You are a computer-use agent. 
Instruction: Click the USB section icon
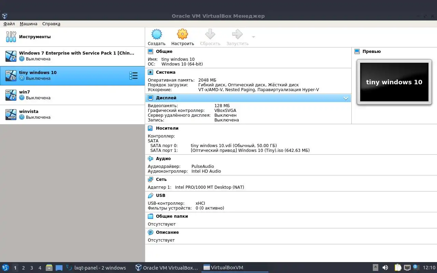151,196
